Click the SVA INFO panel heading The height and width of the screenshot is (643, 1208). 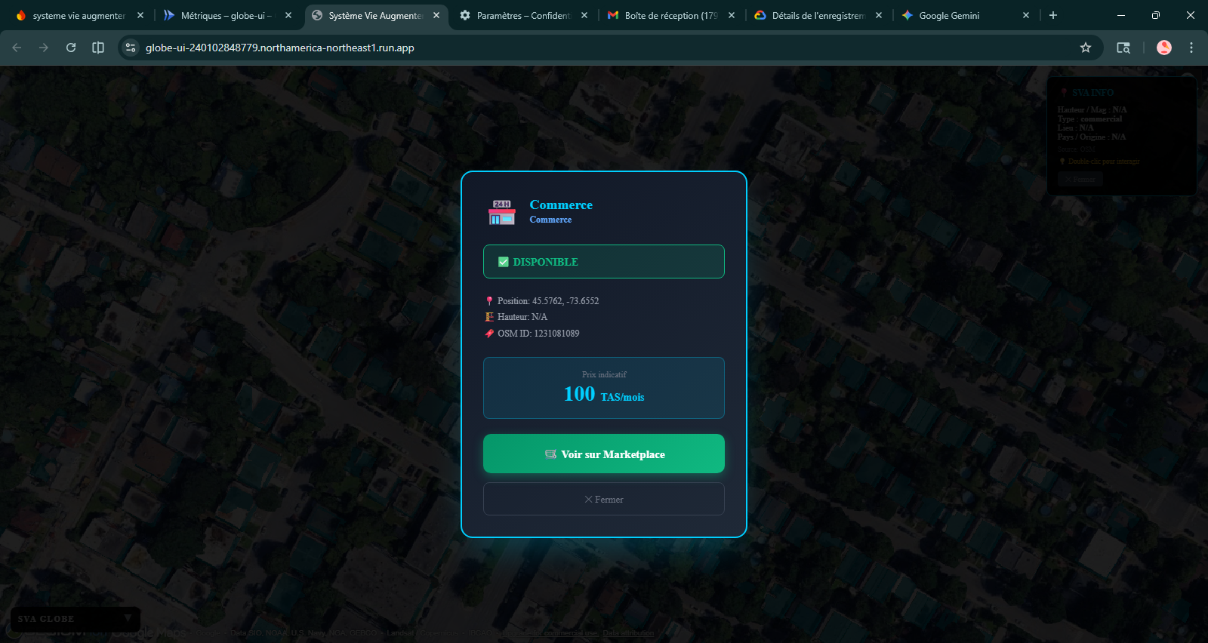(1092, 93)
